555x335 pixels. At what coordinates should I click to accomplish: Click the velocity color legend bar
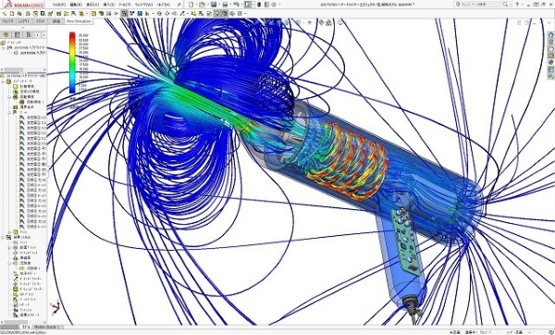click(72, 63)
